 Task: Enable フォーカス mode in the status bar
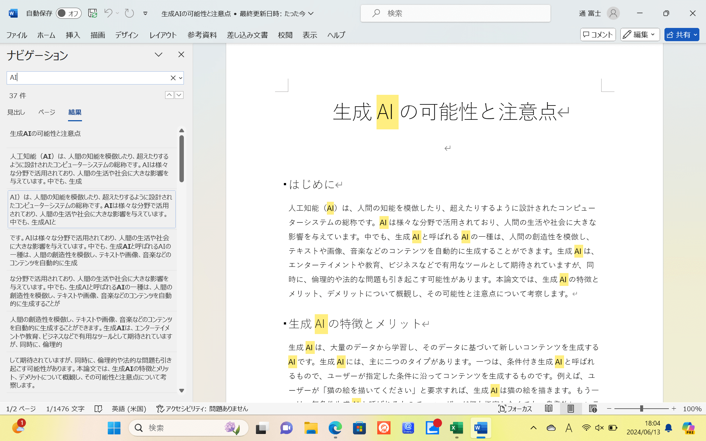(x=516, y=409)
